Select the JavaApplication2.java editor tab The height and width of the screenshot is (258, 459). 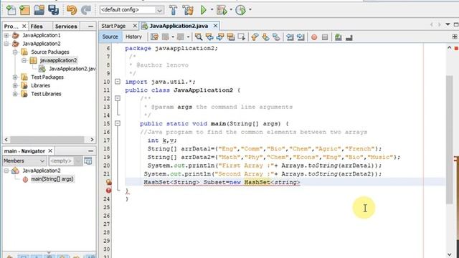tap(179, 26)
